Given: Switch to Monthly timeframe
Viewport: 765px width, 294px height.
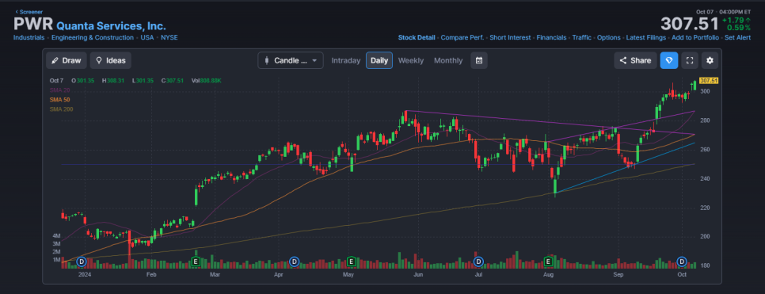Looking at the screenshot, I should click(448, 60).
